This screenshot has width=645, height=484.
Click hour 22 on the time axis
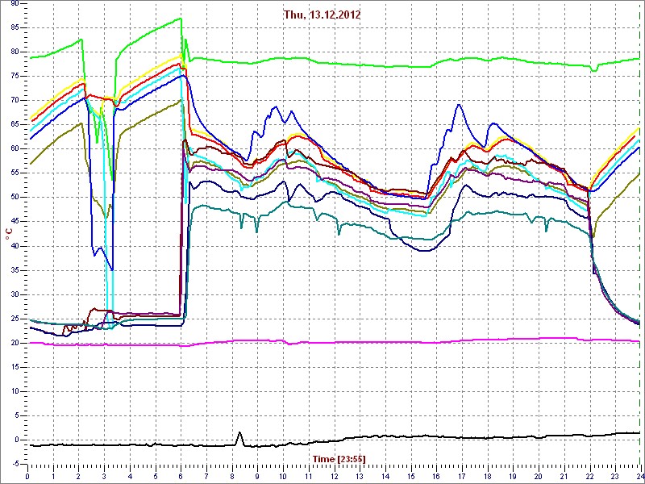pos(589,476)
